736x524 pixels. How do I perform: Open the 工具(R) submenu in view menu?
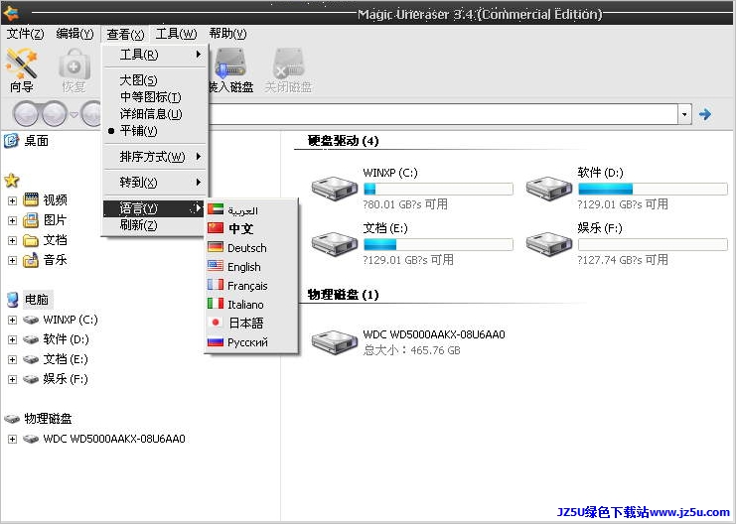point(154,55)
